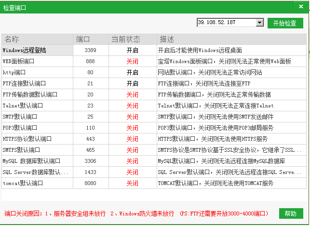Select the FTP传输数据默认端口 row name
The height and width of the screenshot is (226, 310).
[30, 94]
